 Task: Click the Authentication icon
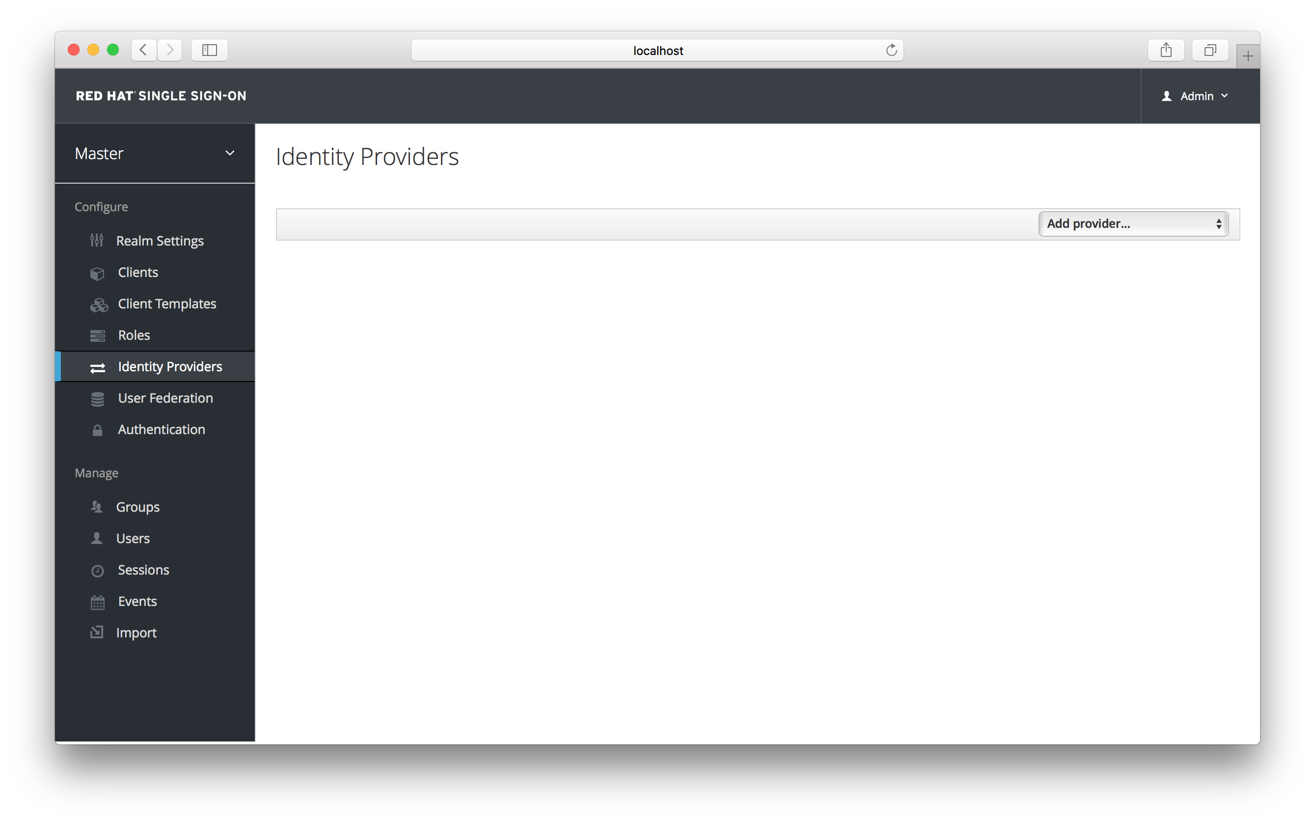click(97, 430)
